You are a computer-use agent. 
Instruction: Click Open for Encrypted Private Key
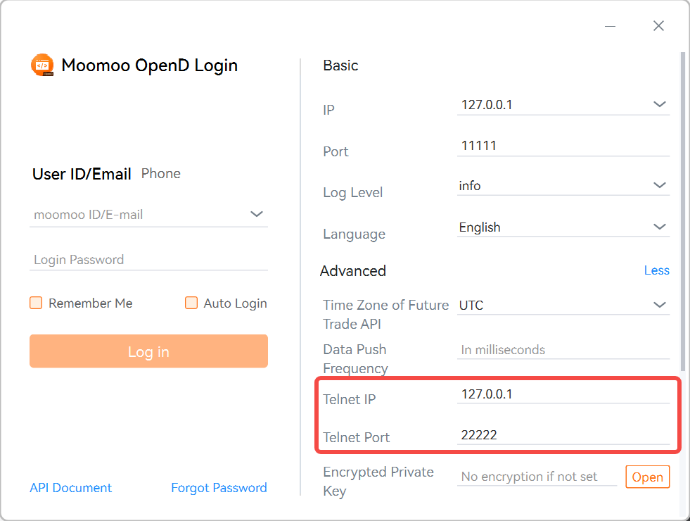click(x=647, y=477)
